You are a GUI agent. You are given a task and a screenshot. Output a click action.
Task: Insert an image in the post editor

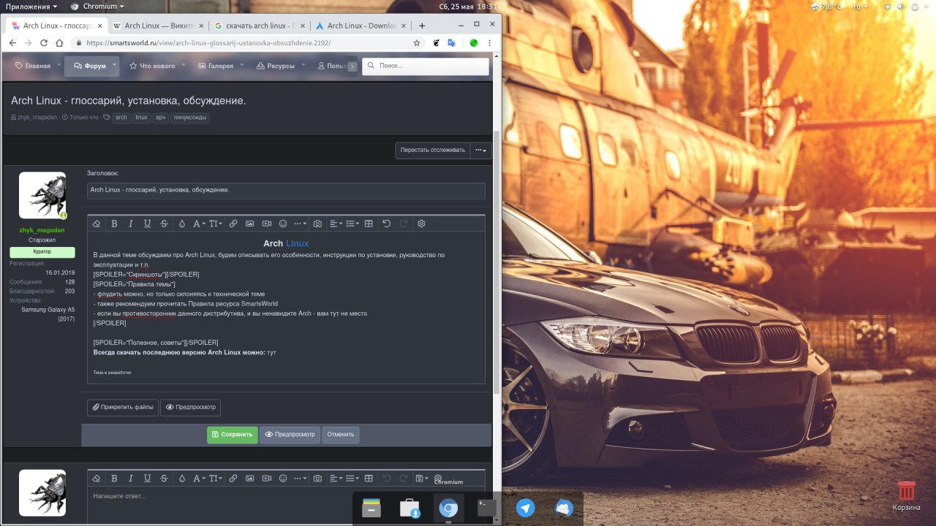(x=249, y=224)
